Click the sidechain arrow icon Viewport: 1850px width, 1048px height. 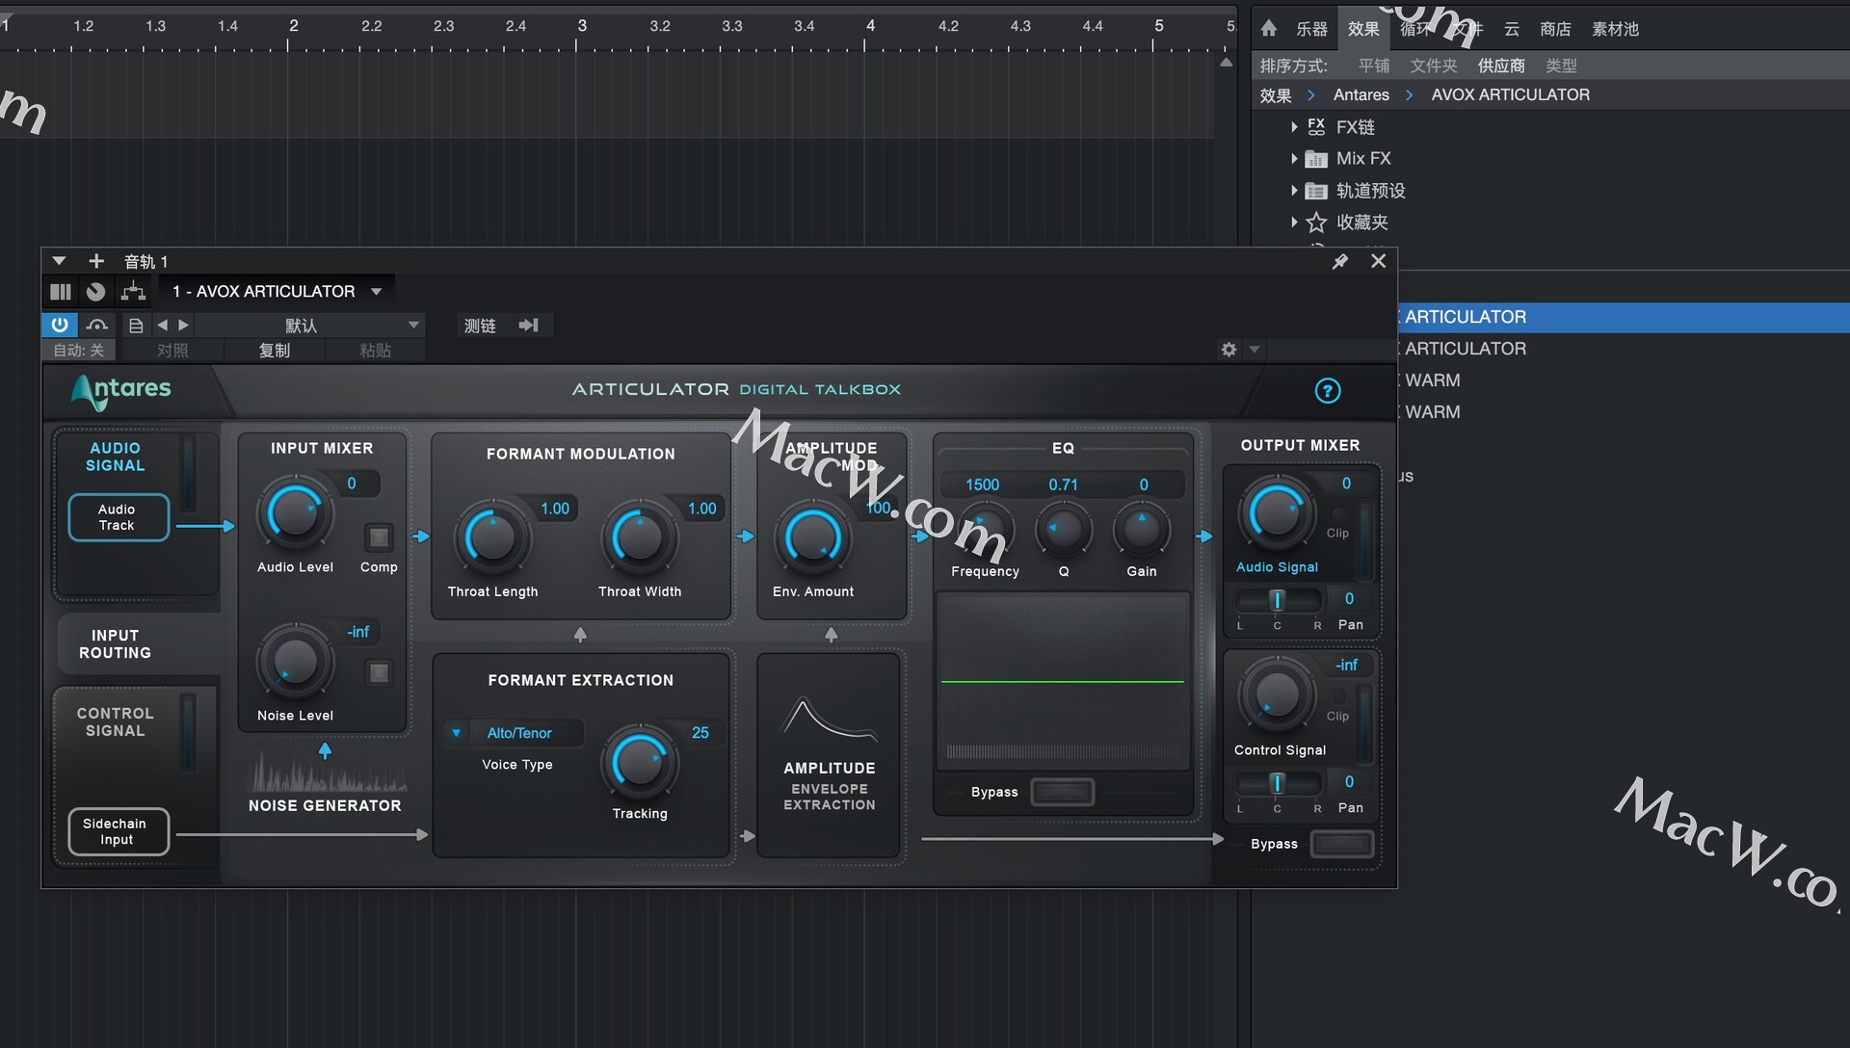(x=528, y=326)
